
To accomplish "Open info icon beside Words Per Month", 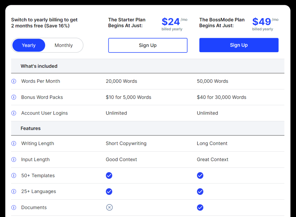I will pyautogui.click(x=14, y=81).
